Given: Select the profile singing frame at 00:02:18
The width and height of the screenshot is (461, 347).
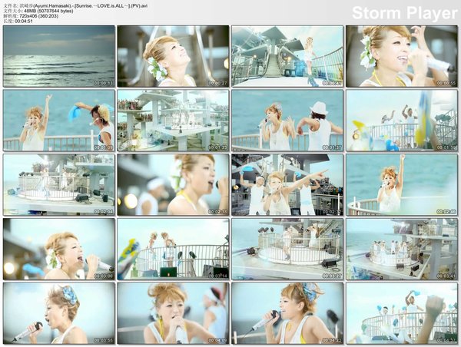Looking at the screenshot, I should [173, 185].
